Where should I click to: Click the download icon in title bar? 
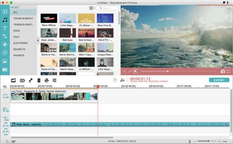pos(228,3)
